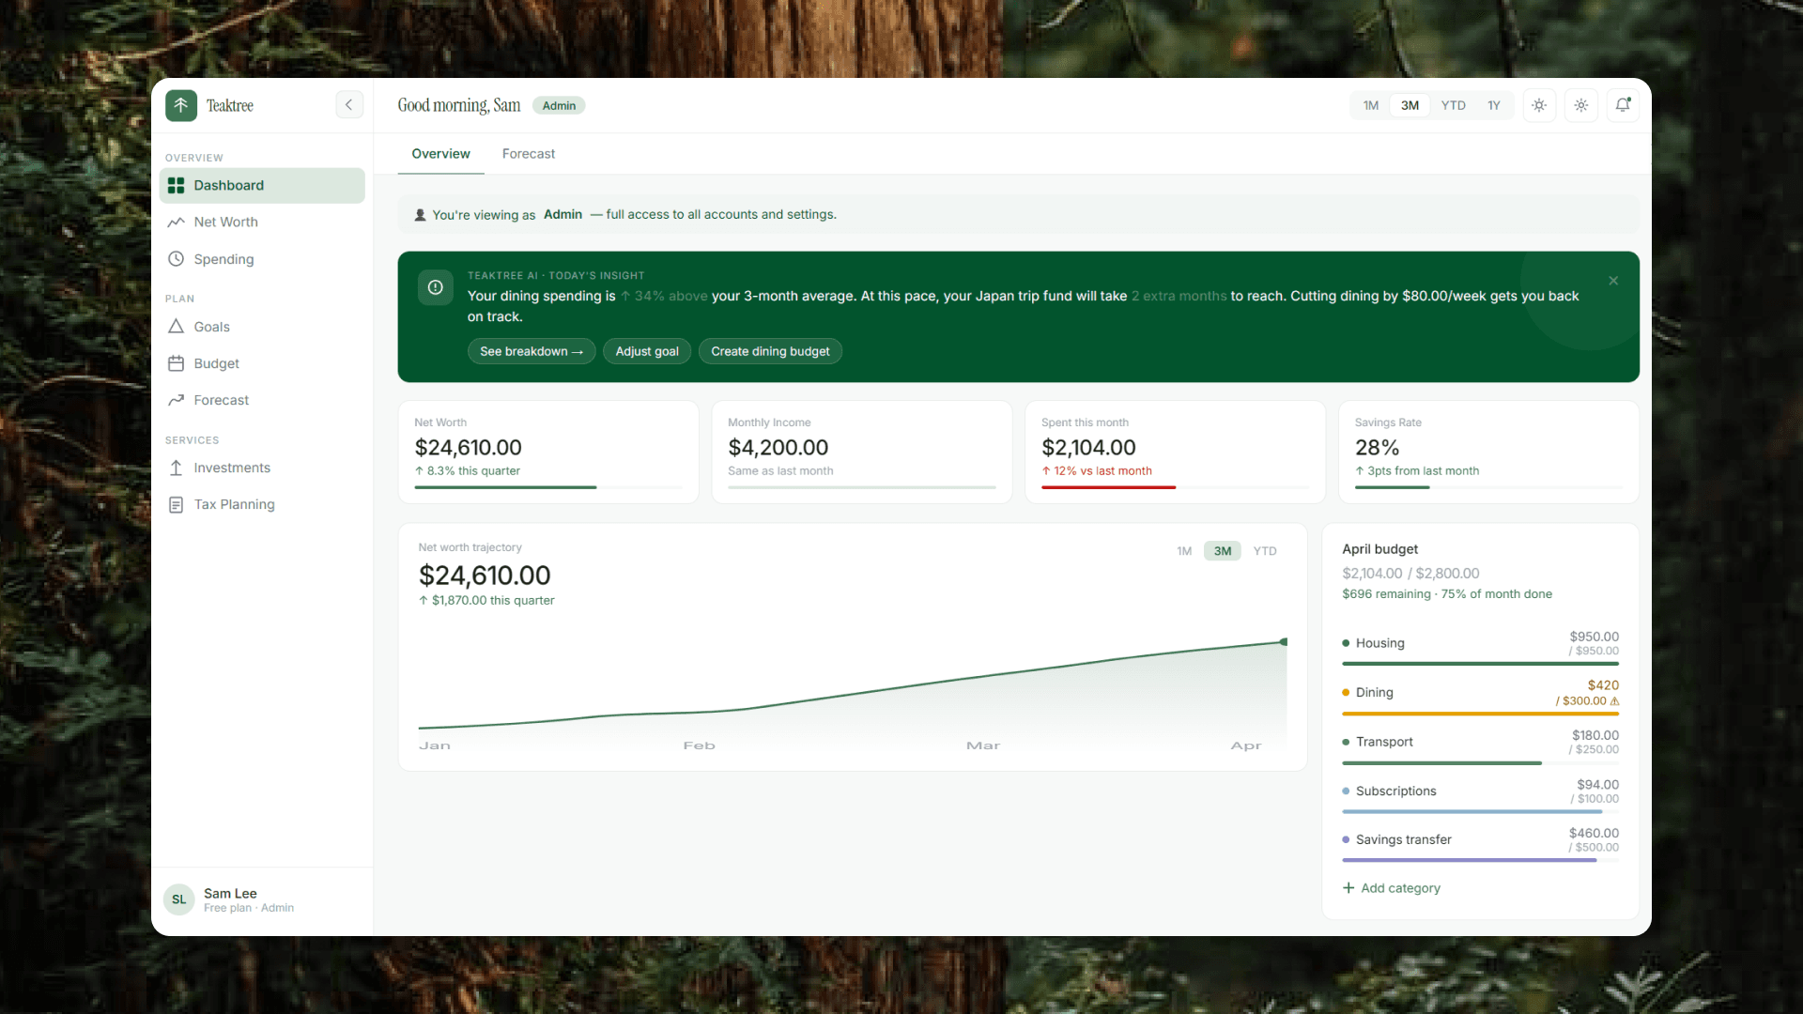Switch to the Forecast tab
The width and height of the screenshot is (1803, 1014).
coord(529,154)
